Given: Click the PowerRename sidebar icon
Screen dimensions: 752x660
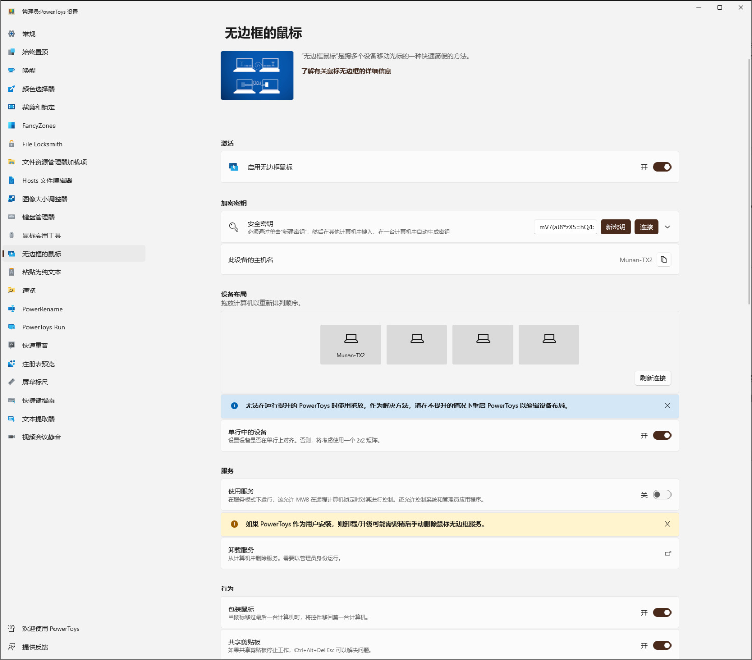Looking at the screenshot, I should (11, 309).
